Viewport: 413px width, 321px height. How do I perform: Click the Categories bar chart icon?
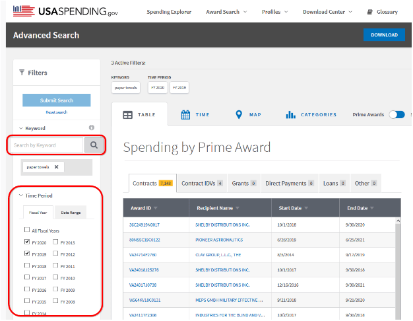coord(290,115)
